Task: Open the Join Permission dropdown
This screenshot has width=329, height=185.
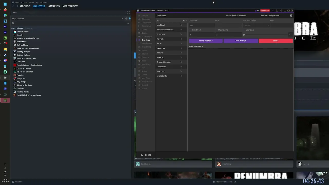Action: click(x=256, y=25)
